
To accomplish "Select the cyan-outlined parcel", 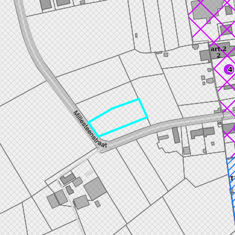I will 118,117.
